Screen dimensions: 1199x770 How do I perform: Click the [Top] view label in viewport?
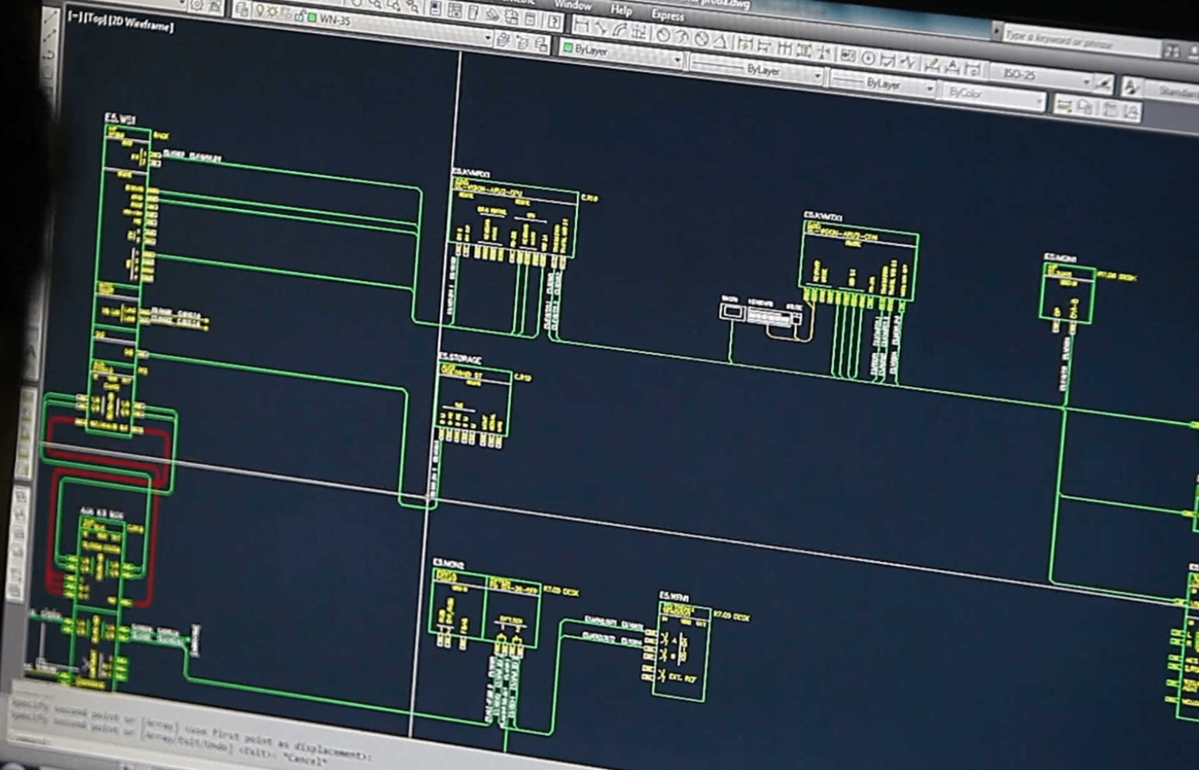(96, 19)
